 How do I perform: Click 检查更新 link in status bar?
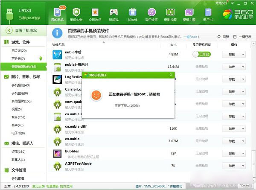point(52,186)
